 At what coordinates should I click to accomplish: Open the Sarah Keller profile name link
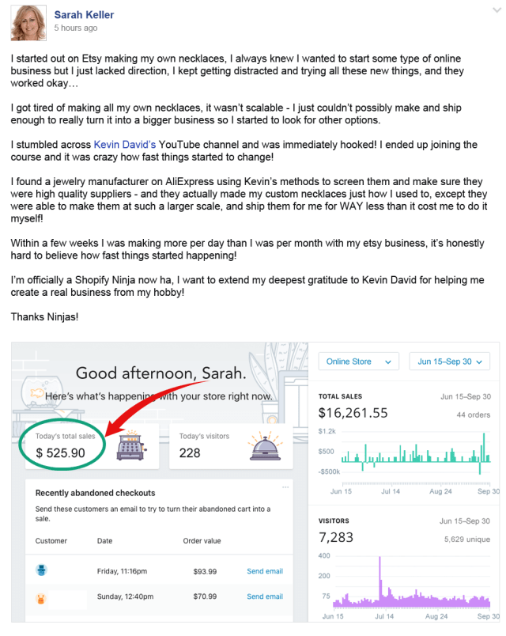(84, 14)
